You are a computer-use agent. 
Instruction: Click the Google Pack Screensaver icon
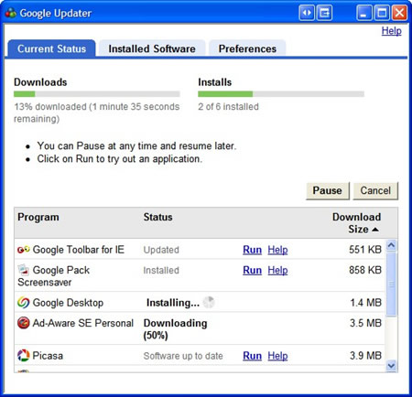[24, 270]
